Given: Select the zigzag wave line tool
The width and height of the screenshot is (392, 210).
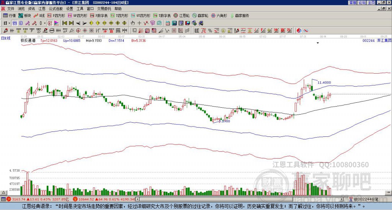Looking at the screenshot, I should 167,31.
